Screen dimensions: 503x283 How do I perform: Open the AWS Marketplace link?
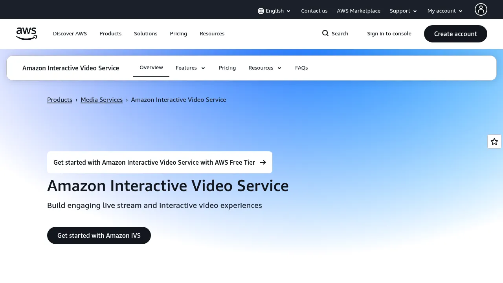tap(359, 11)
